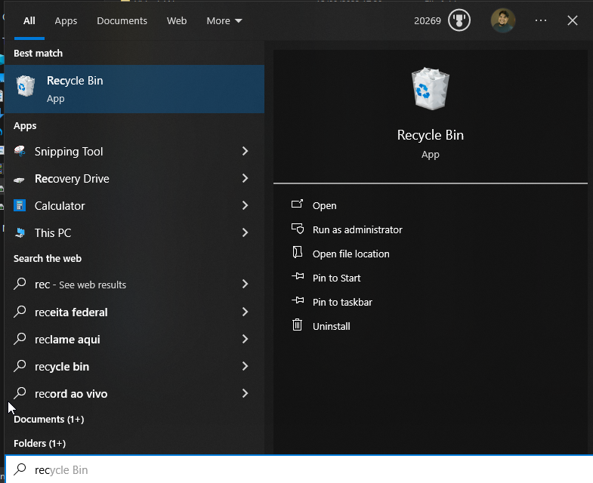Viewport: 593px width, 483px height.
Task: Click magnifier icon beside 'recycle bin' suggestion
Action: pyautogui.click(x=20, y=366)
